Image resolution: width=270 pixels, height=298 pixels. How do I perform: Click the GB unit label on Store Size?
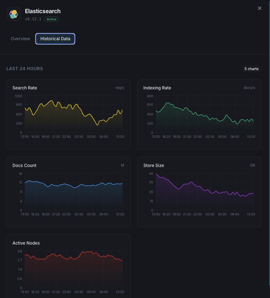pyautogui.click(x=253, y=165)
